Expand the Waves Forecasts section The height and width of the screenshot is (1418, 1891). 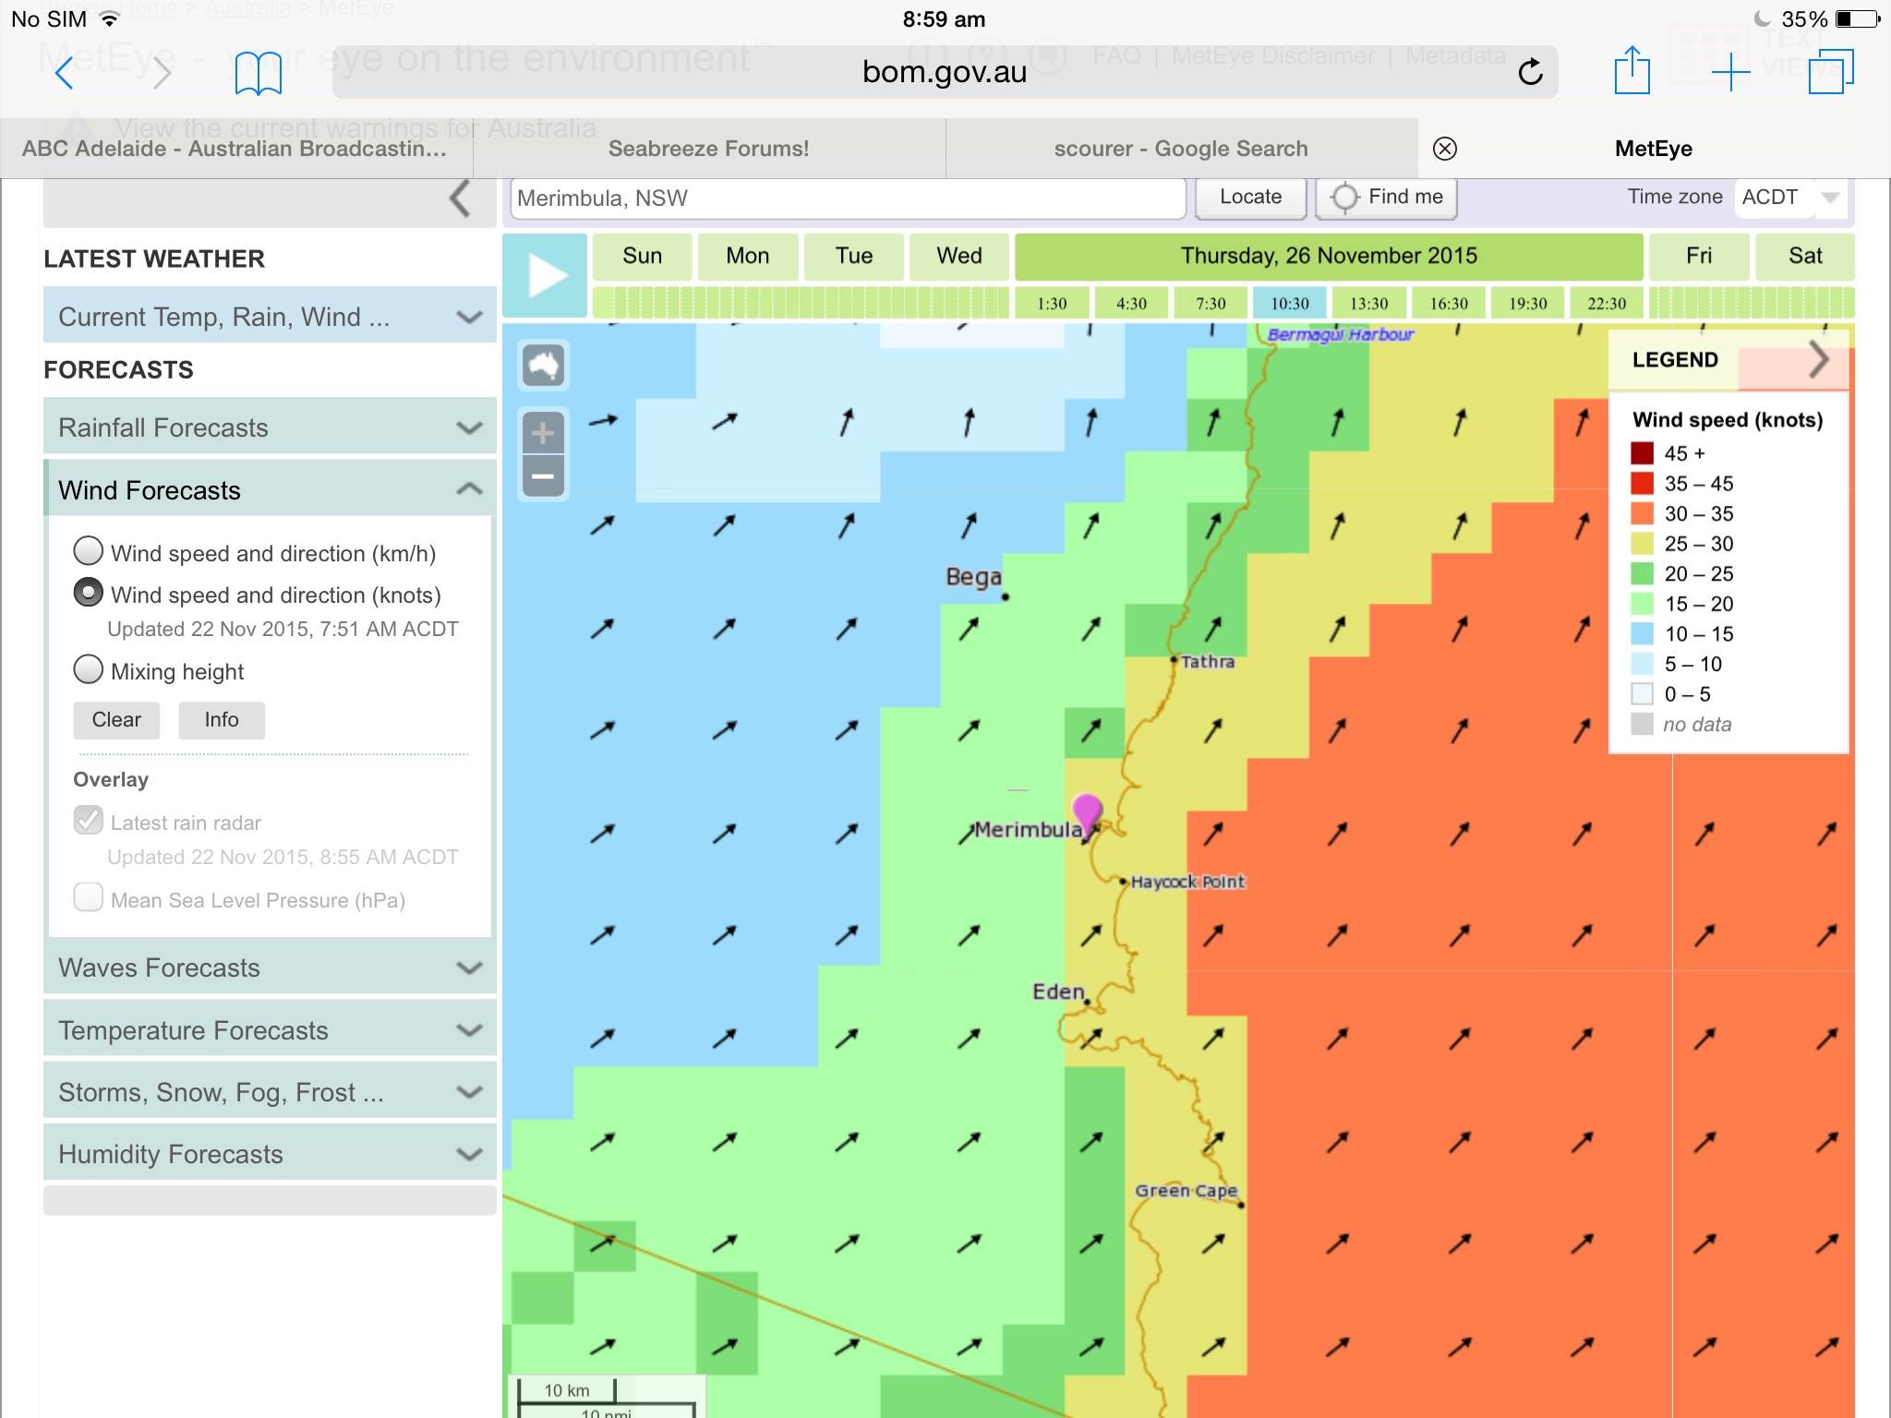[x=270, y=967]
